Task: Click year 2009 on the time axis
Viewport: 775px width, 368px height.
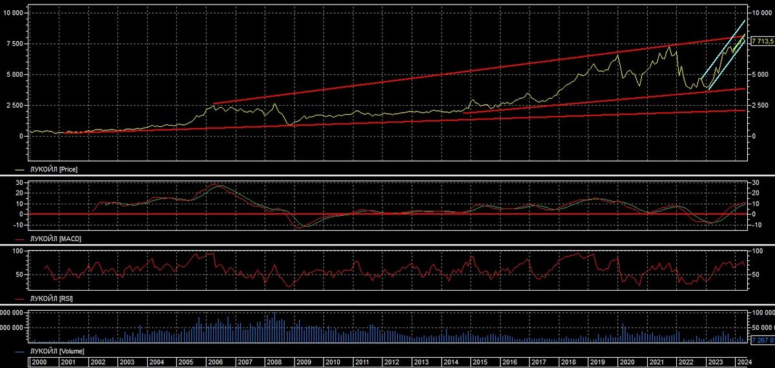Action: tap(304, 363)
